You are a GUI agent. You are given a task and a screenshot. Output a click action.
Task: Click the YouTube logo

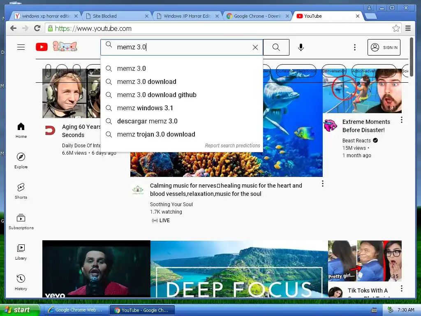click(42, 47)
